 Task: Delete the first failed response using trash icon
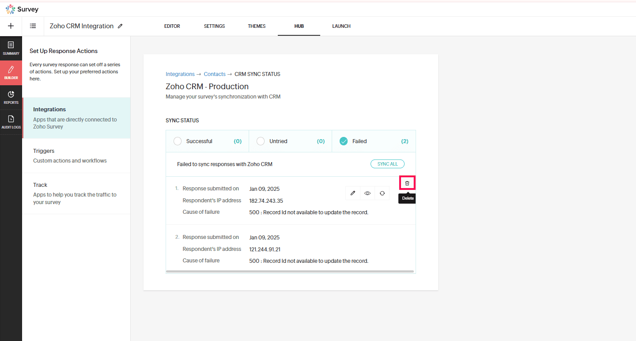407,183
